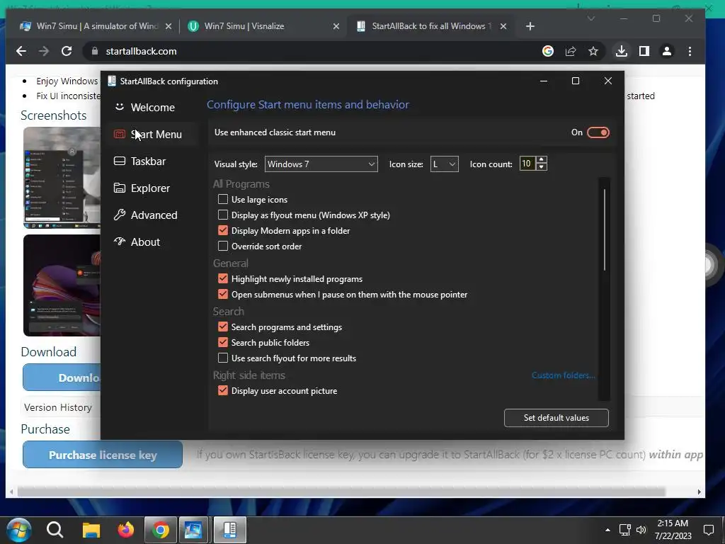Decrease Icon count with down arrow
Viewport: 725px width, 544px height.
tap(542, 167)
